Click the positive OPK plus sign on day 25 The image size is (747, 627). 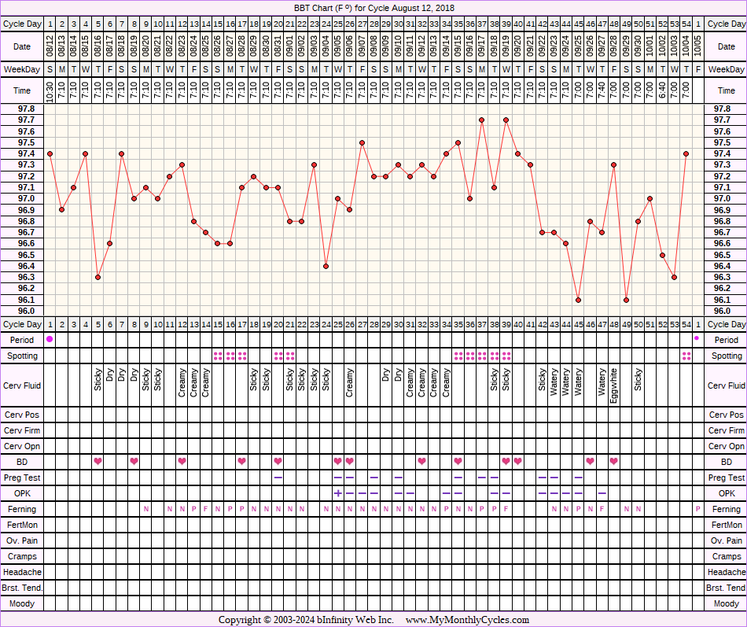coord(337,493)
